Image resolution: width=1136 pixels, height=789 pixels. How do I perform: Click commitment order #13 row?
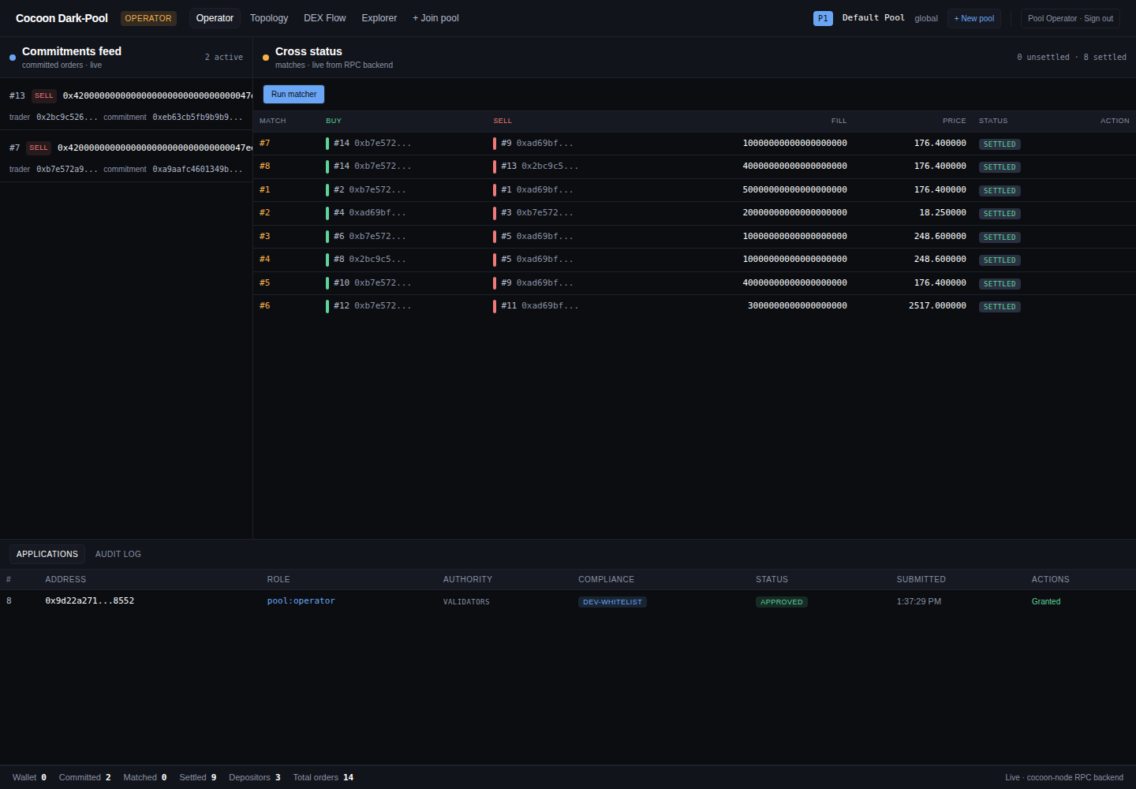coord(126,104)
